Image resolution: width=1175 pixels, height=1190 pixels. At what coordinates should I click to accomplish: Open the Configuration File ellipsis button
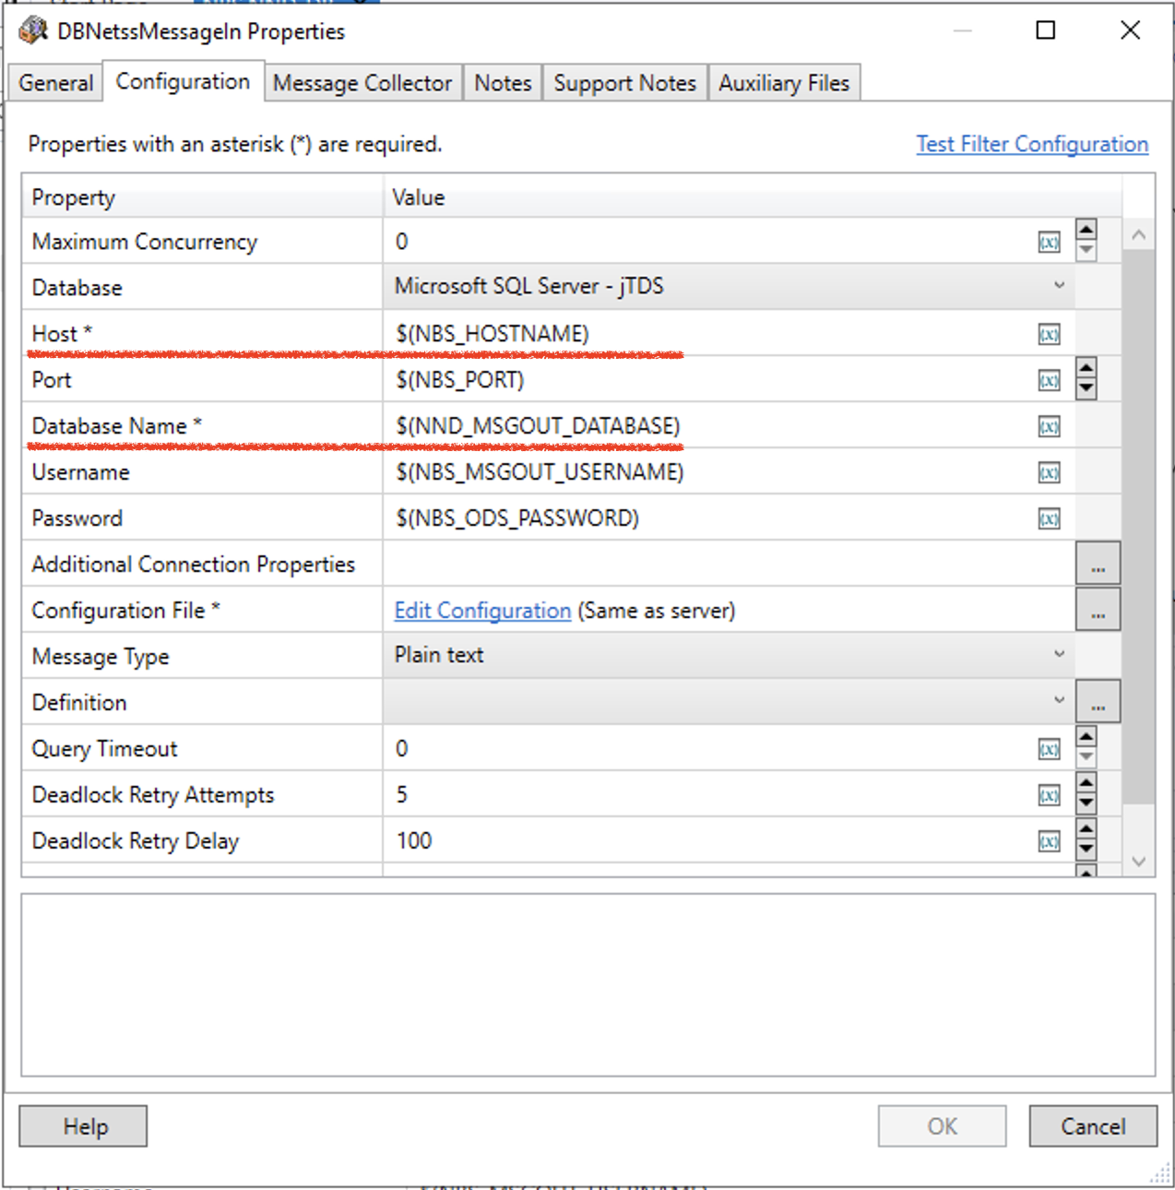click(1098, 609)
